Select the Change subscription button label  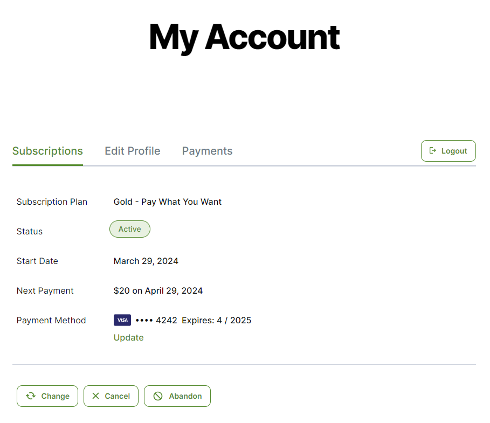coord(56,396)
